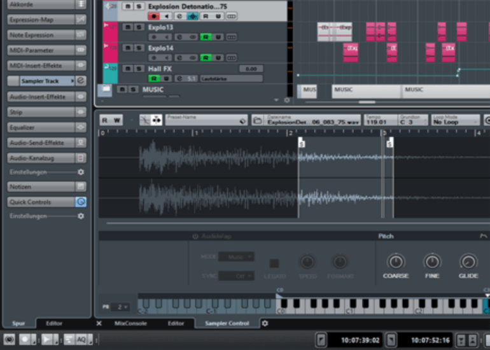Open the pitchbend range dropdown next to PB
The height and width of the screenshot is (350, 490).
coord(123,307)
